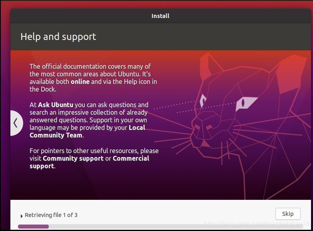Image resolution: width=313 pixels, height=231 pixels.
Task: Go back to the previous slide arrow
Action: (x=15, y=123)
